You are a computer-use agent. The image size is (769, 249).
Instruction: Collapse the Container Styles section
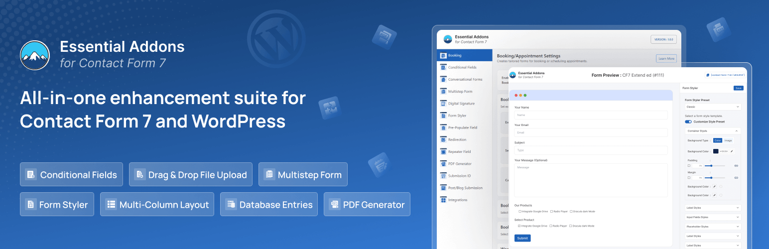click(713, 131)
